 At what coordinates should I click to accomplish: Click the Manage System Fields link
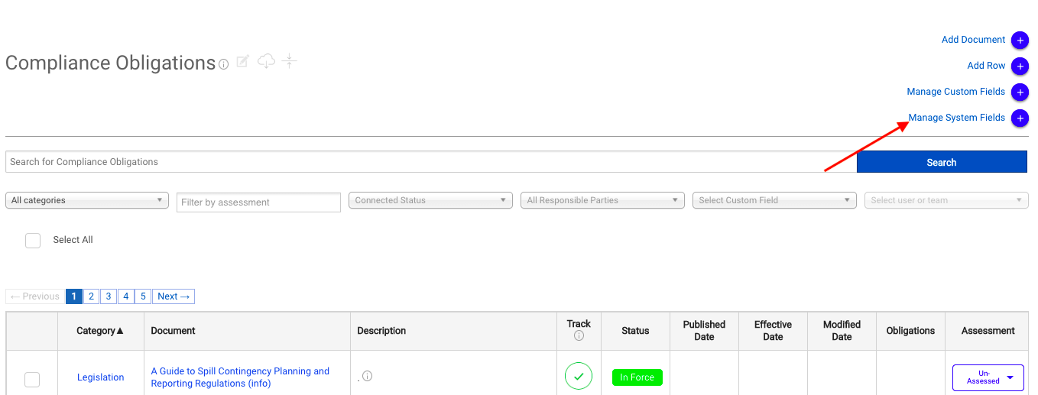coord(956,118)
